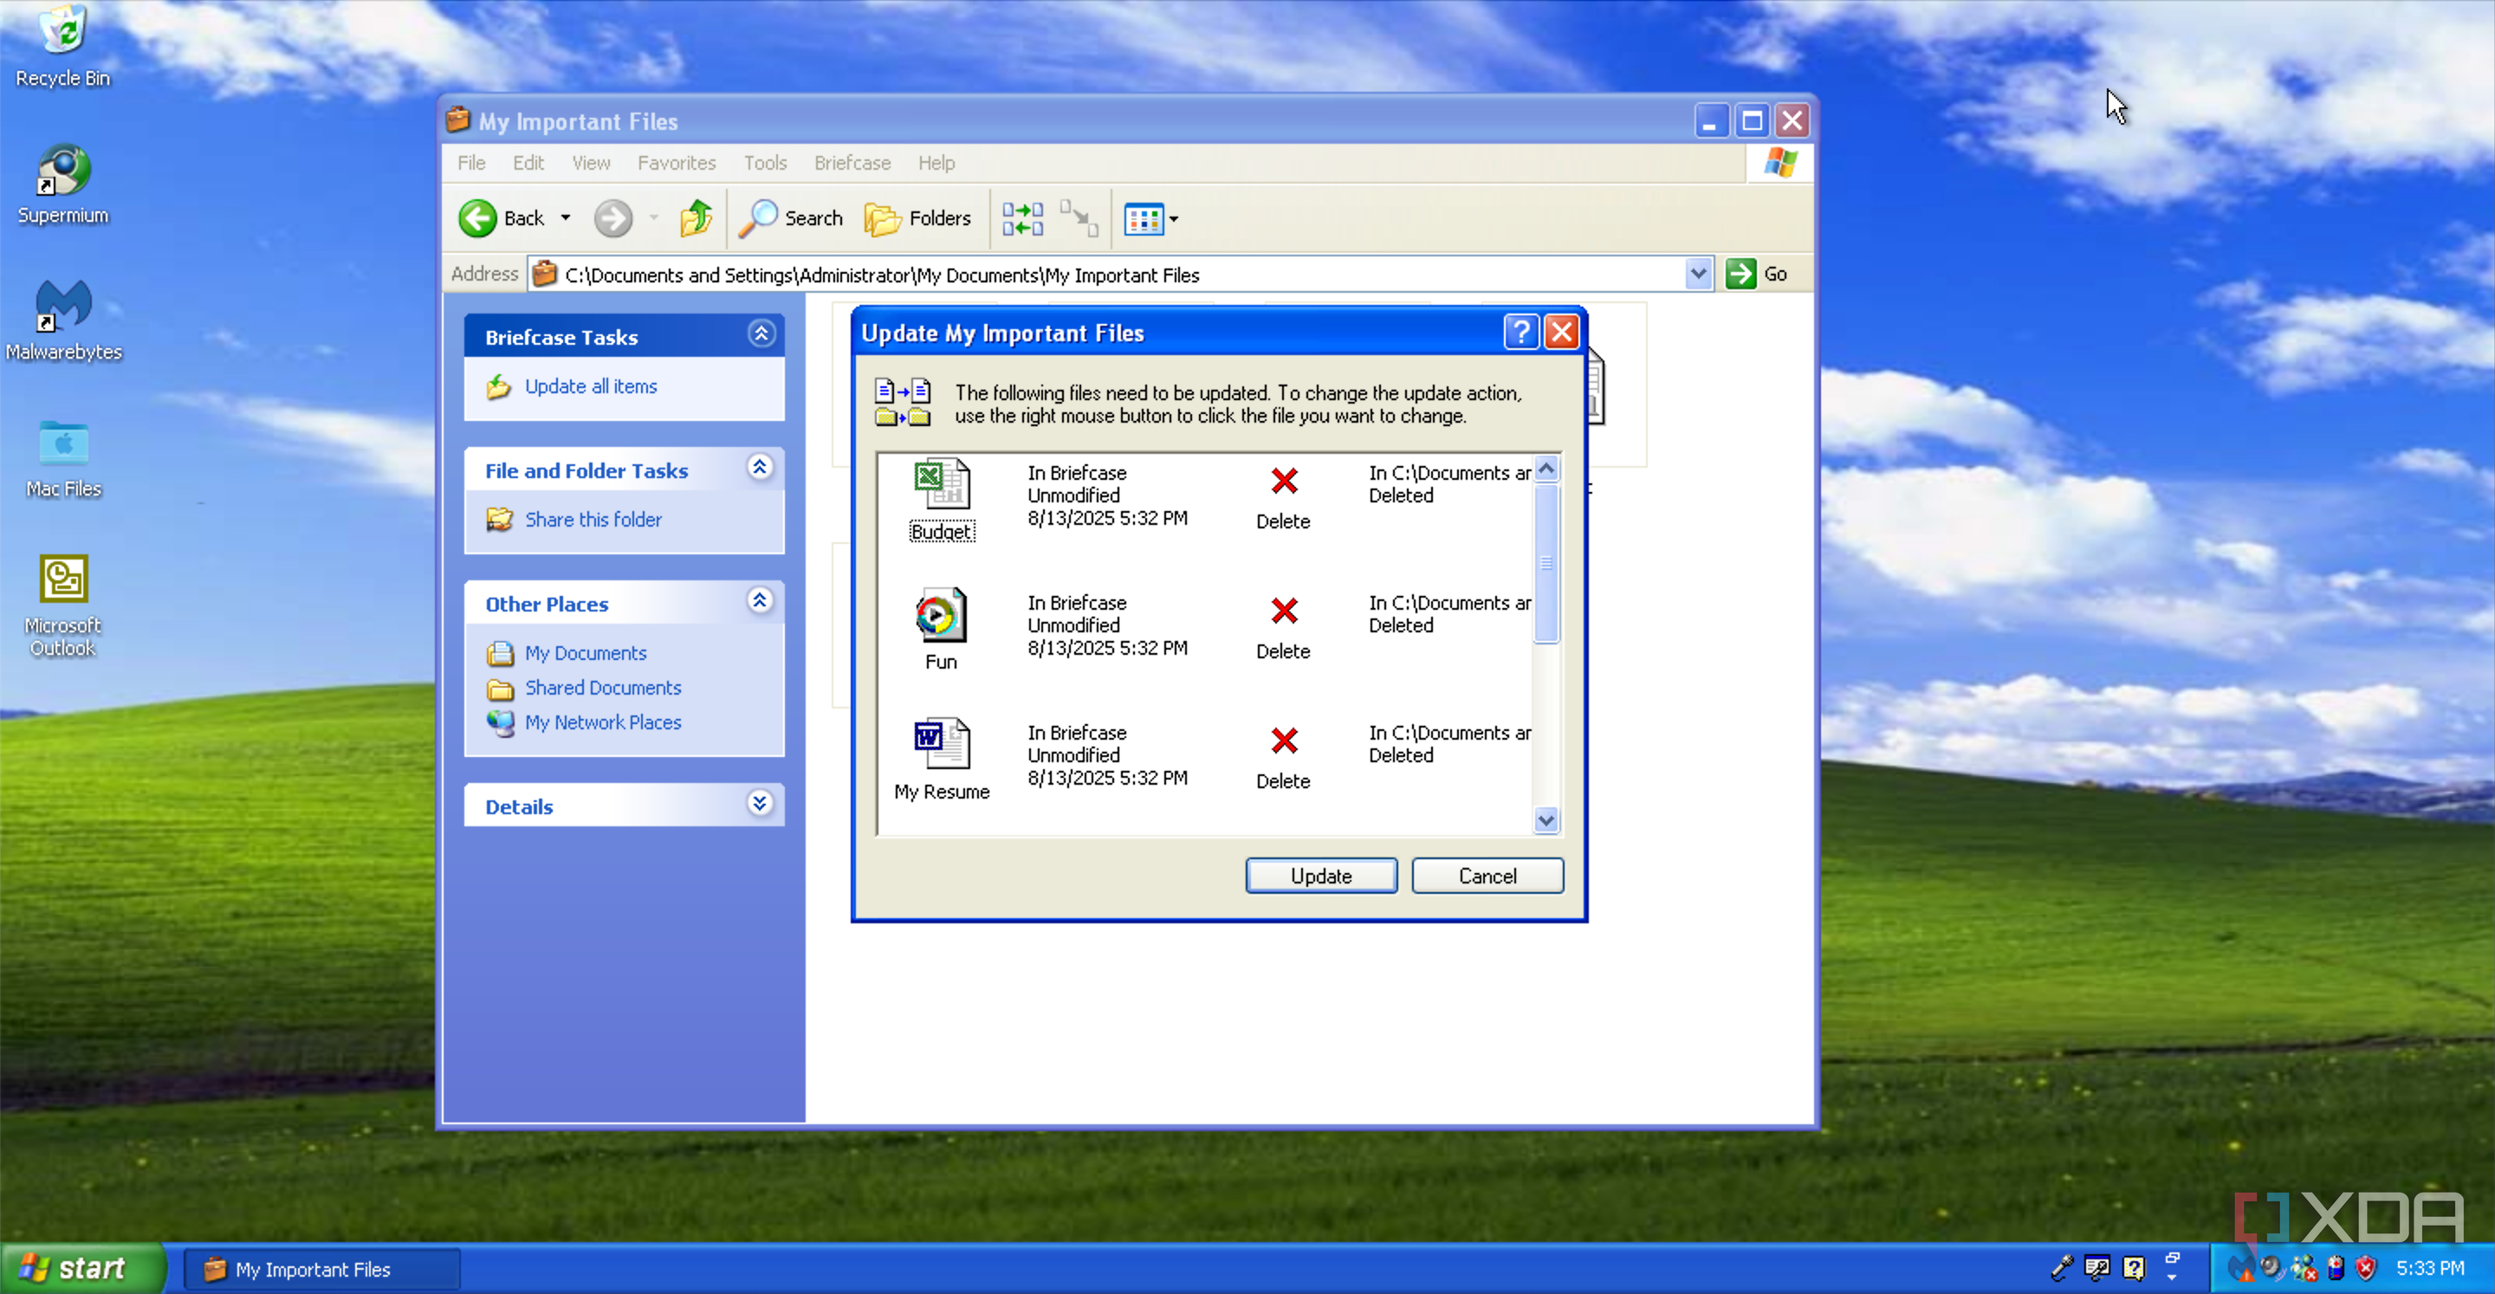Open the Edit menu
2495x1294 pixels.
click(x=528, y=163)
